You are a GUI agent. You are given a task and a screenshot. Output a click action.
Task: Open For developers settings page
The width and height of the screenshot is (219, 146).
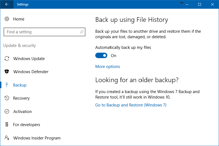point(27,125)
